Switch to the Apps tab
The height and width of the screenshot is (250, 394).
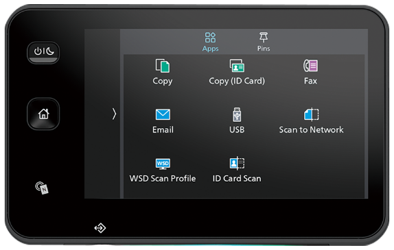click(x=210, y=42)
